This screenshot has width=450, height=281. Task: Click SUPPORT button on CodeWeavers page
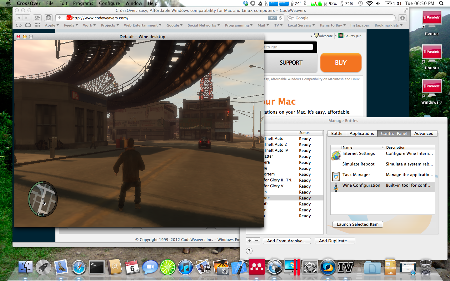[x=291, y=62]
